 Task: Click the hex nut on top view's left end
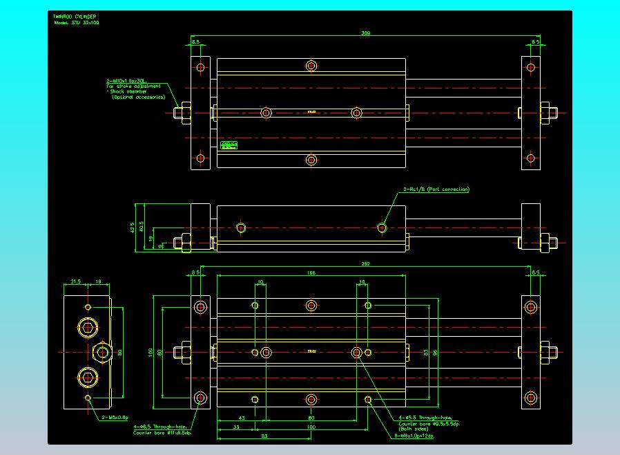(182, 113)
